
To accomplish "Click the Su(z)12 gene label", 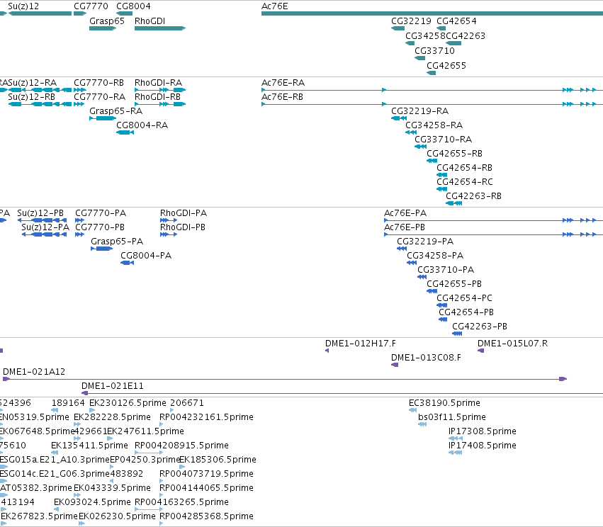I will pos(23,6).
